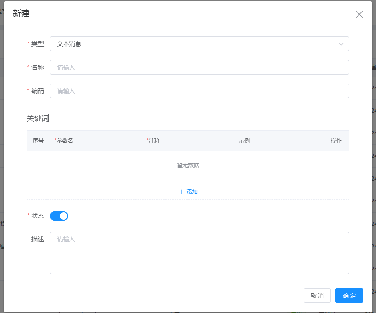
Task: Click the 状态 field label
Action: (37, 216)
